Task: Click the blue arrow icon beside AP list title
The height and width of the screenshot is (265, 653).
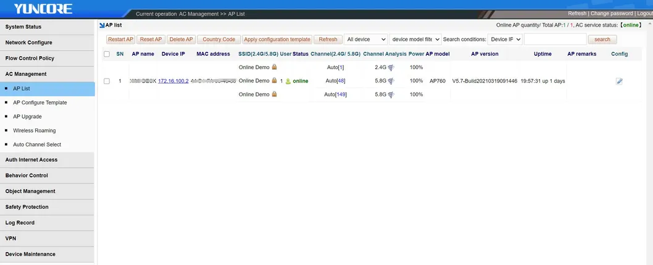Action: [x=102, y=25]
